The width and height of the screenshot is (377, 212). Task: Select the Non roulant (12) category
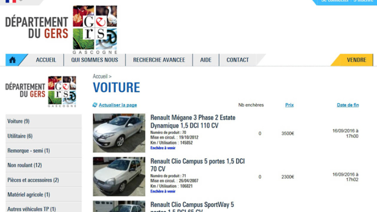coord(43,165)
